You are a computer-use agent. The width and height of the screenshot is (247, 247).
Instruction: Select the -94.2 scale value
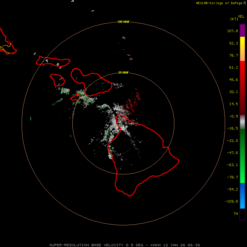232,189
